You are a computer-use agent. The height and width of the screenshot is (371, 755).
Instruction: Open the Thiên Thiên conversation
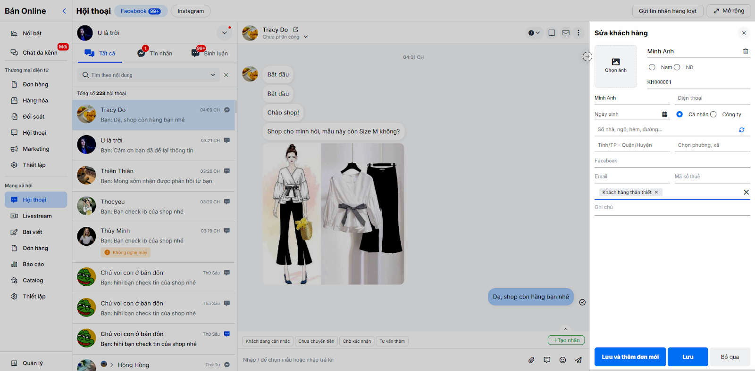154,176
